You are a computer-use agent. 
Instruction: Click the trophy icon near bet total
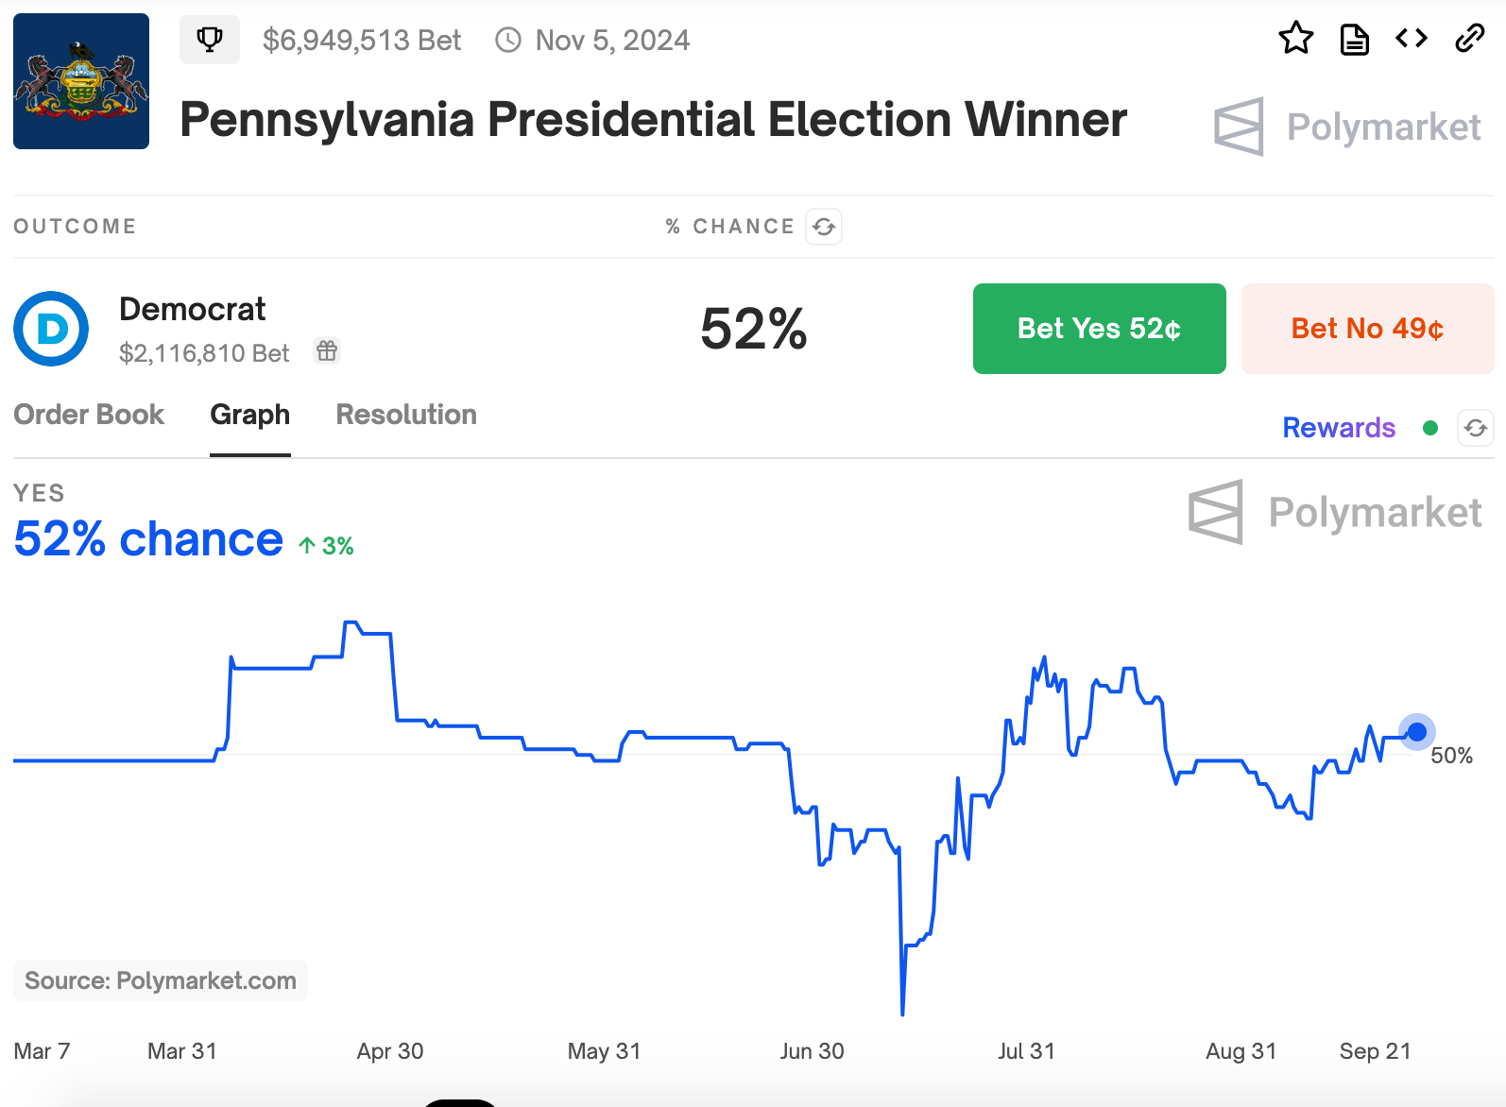point(209,39)
